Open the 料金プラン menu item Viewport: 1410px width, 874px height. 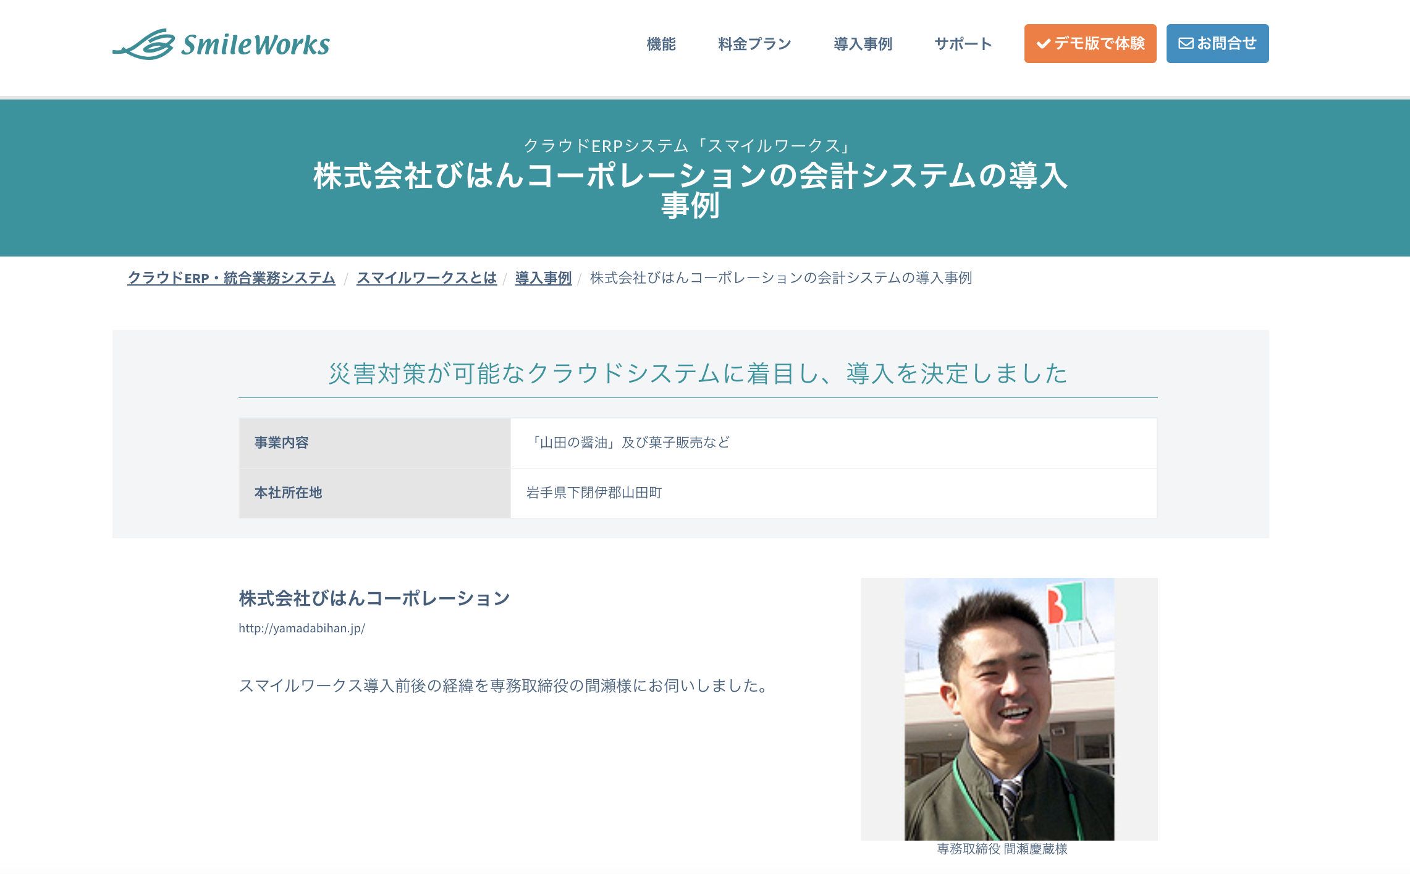pyautogui.click(x=754, y=44)
